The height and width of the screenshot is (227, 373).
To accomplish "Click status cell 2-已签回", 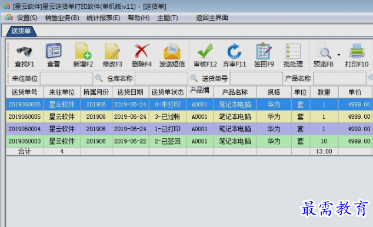I will coord(168,141).
